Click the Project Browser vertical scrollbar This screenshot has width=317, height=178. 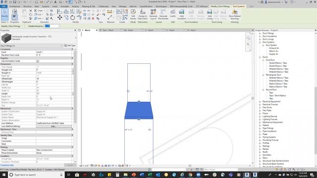[316, 120]
